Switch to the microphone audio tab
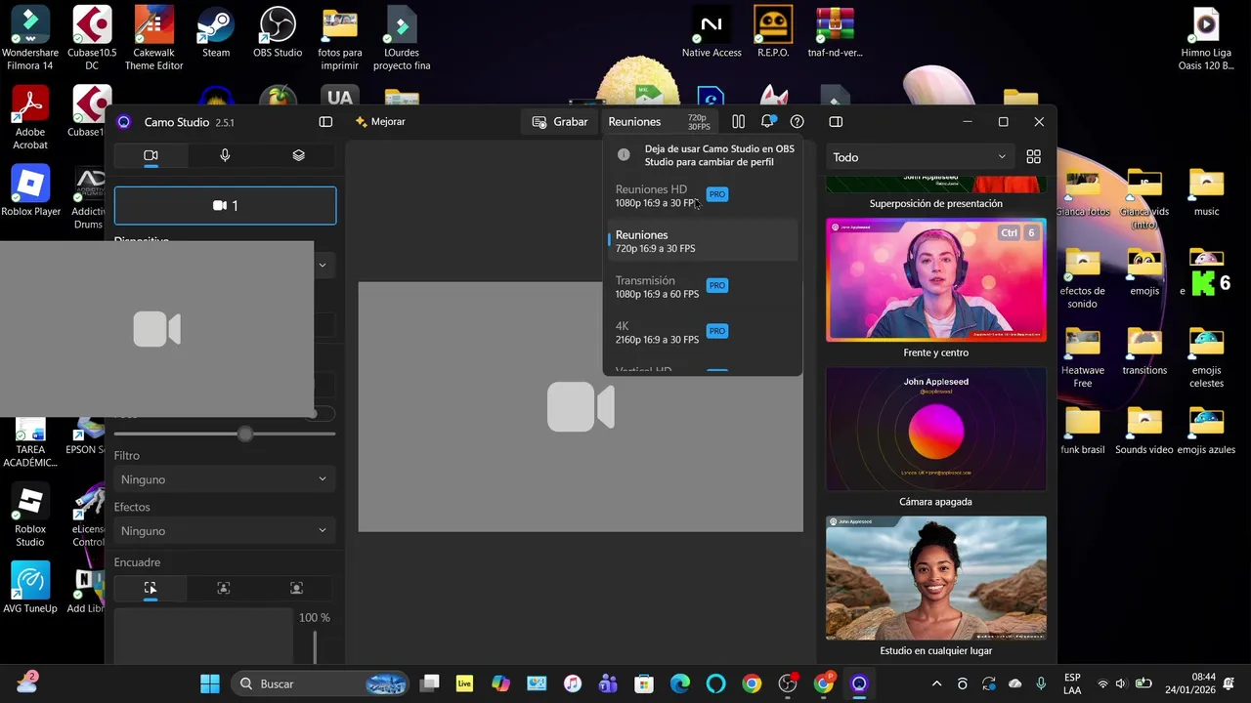Image resolution: width=1251 pixels, height=703 pixels. pyautogui.click(x=225, y=155)
